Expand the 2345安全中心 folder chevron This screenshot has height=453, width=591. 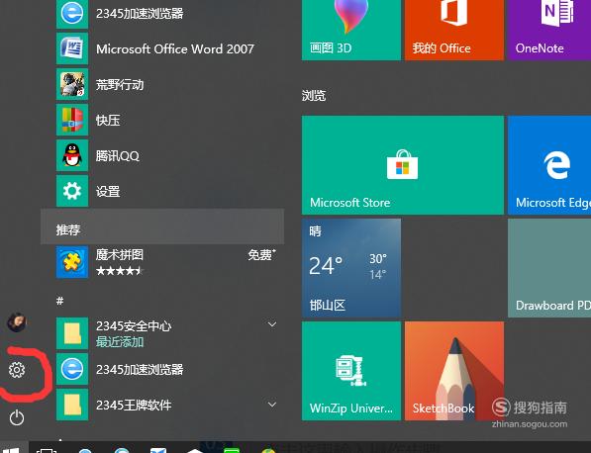(272, 324)
